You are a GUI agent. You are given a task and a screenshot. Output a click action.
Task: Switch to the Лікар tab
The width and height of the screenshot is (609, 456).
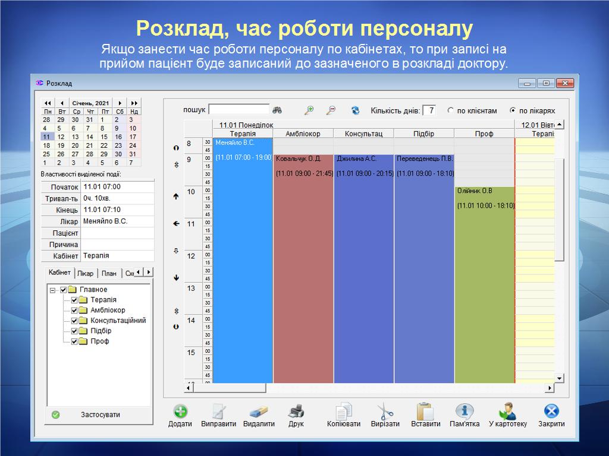pos(85,273)
